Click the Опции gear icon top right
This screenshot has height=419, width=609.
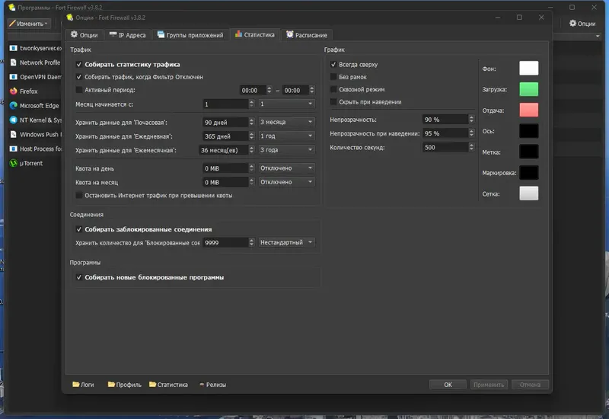(574, 24)
